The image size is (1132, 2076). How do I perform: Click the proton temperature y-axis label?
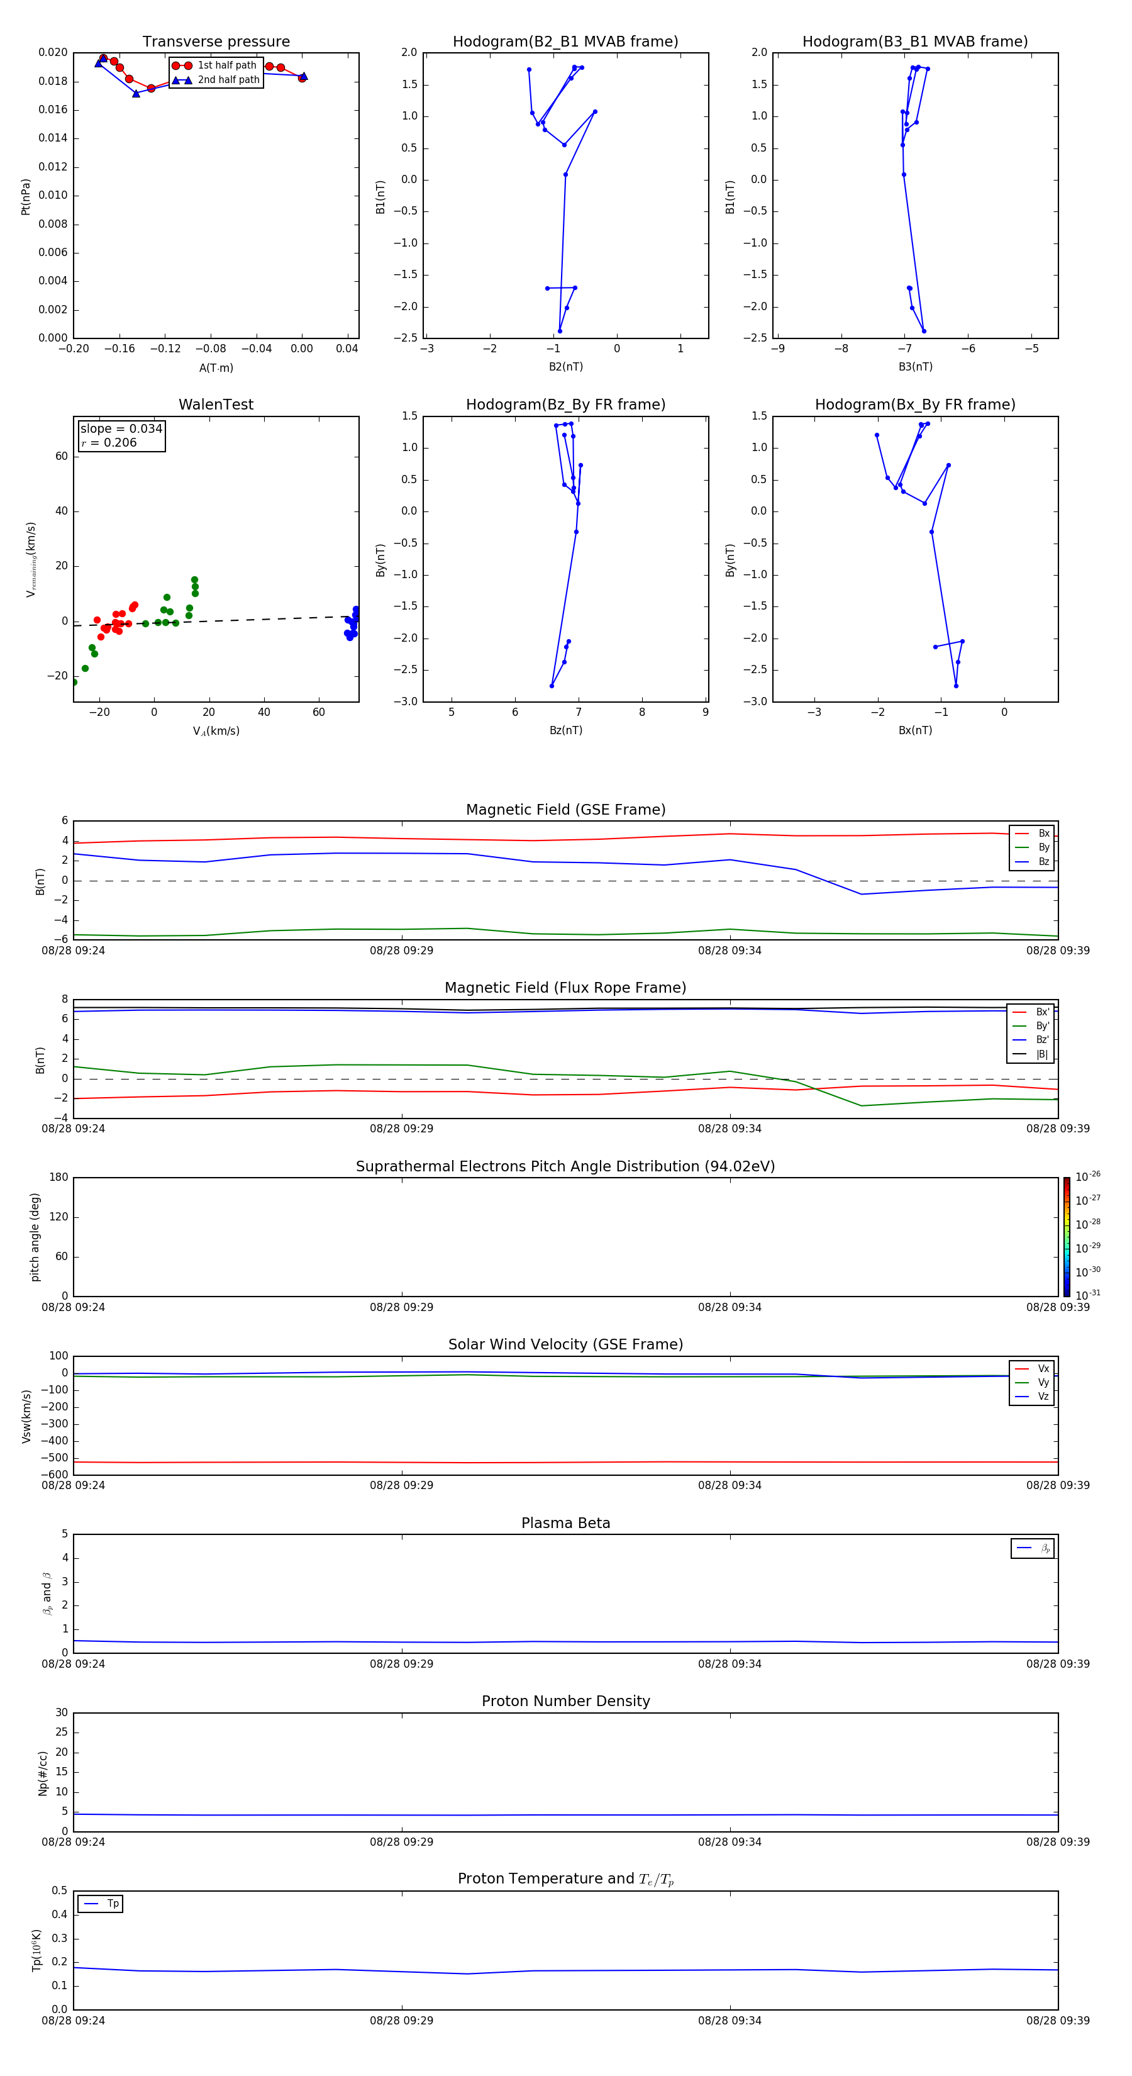tap(36, 1950)
